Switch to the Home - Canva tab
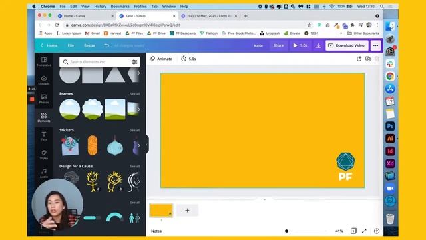 tap(85, 16)
